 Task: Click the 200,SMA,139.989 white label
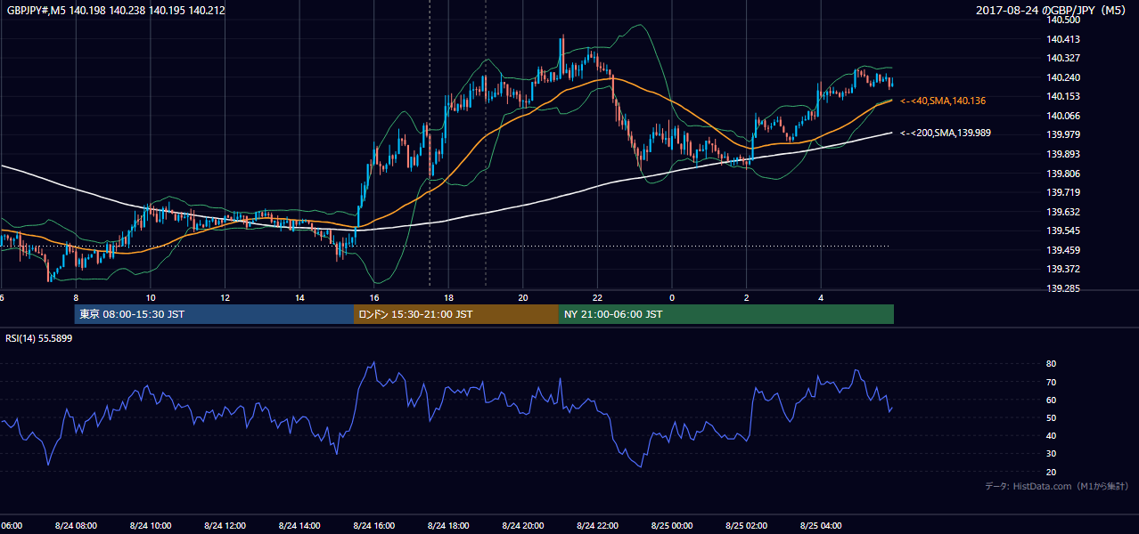[x=946, y=133]
